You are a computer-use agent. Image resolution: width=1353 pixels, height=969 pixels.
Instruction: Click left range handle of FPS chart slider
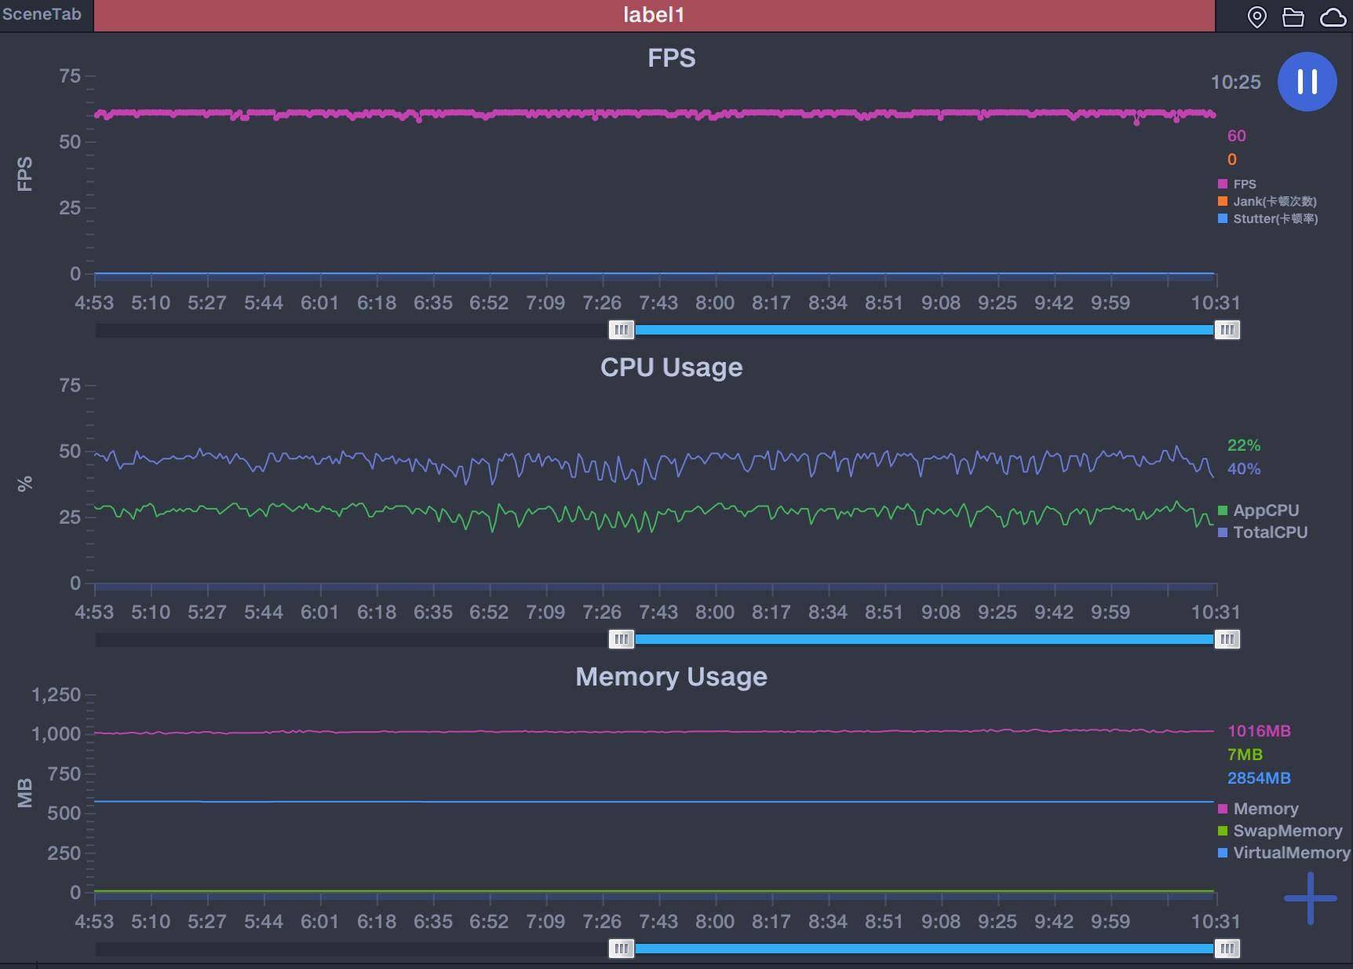coord(622,330)
